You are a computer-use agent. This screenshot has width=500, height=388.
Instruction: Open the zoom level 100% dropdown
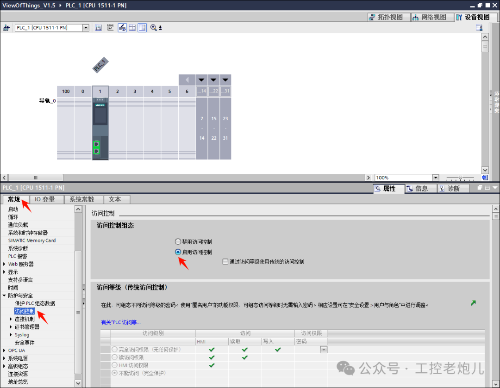[434, 177]
